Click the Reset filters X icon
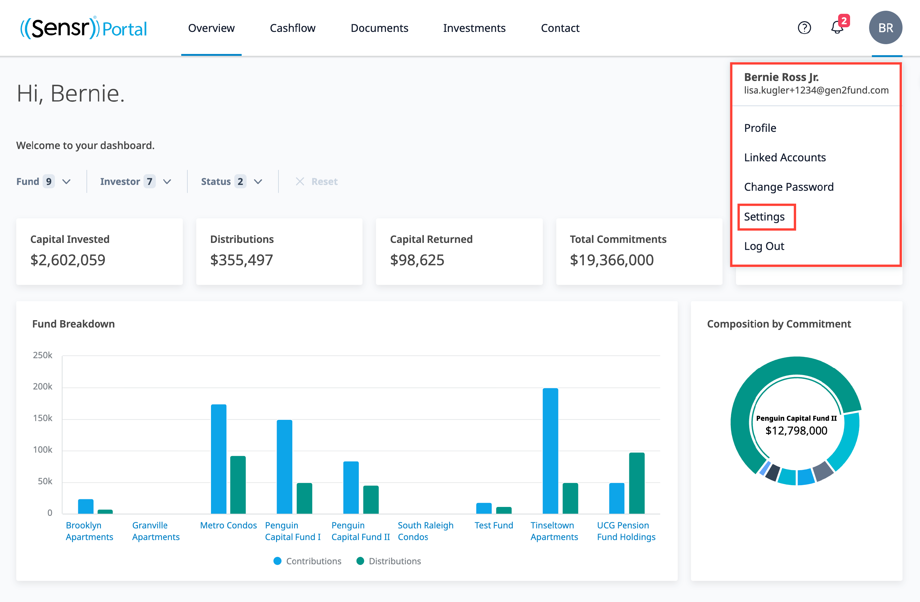 [x=300, y=181]
